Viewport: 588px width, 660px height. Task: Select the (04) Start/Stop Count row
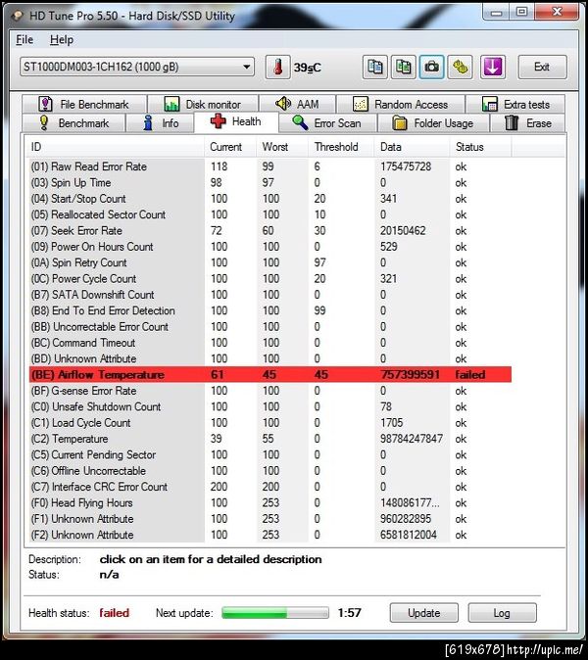tap(270, 199)
